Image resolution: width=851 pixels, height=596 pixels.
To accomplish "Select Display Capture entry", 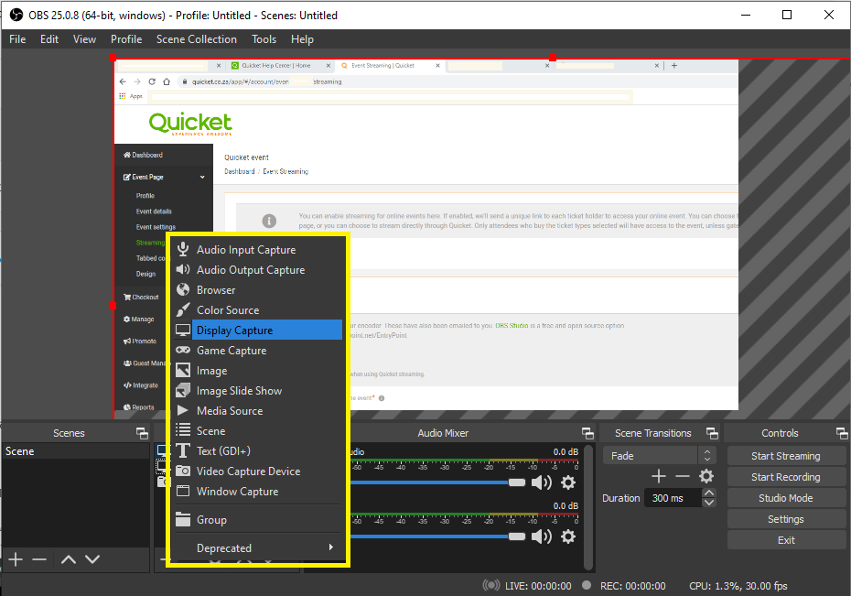I will [258, 330].
